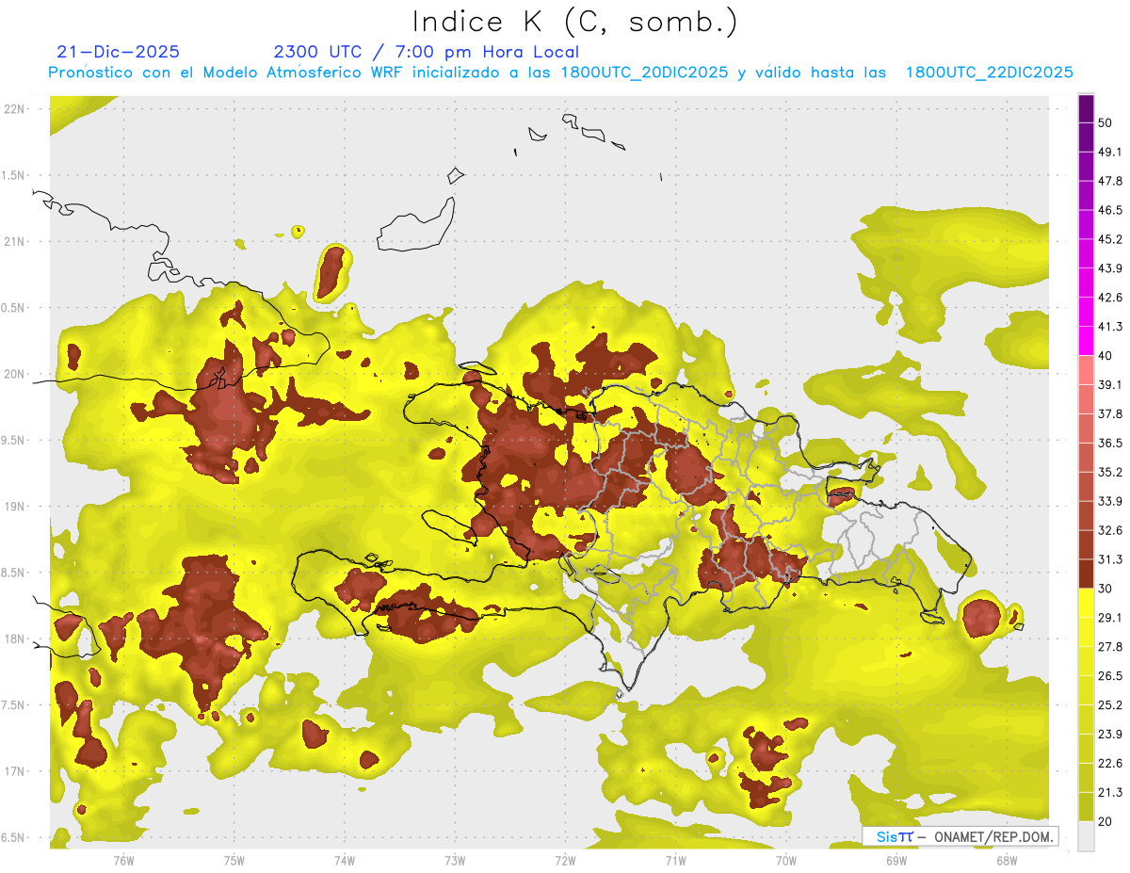Click the color scale value "37.8"
Screen dimensions: 1130x873
click(x=1110, y=413)
